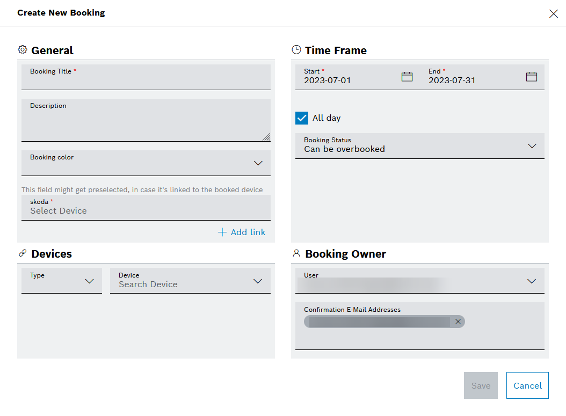Open the User dropdown

tap(532, 281)
